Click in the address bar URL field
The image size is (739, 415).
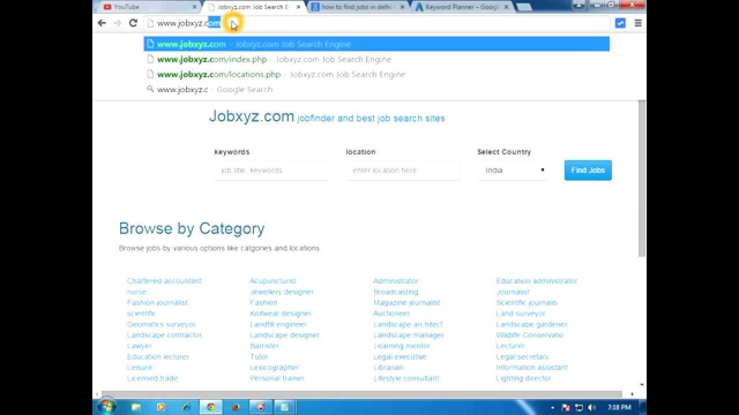coord(376,23)
